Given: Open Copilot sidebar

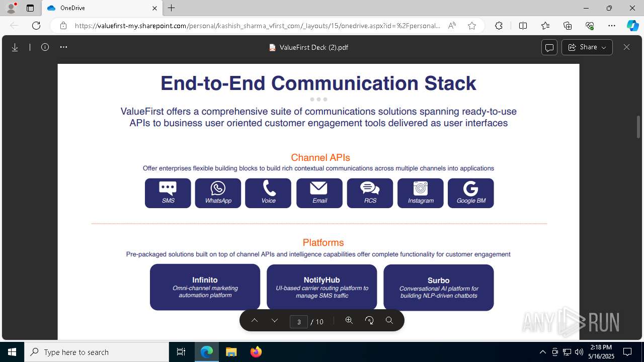Looking at the screenshot, I should tap(632, 26).
